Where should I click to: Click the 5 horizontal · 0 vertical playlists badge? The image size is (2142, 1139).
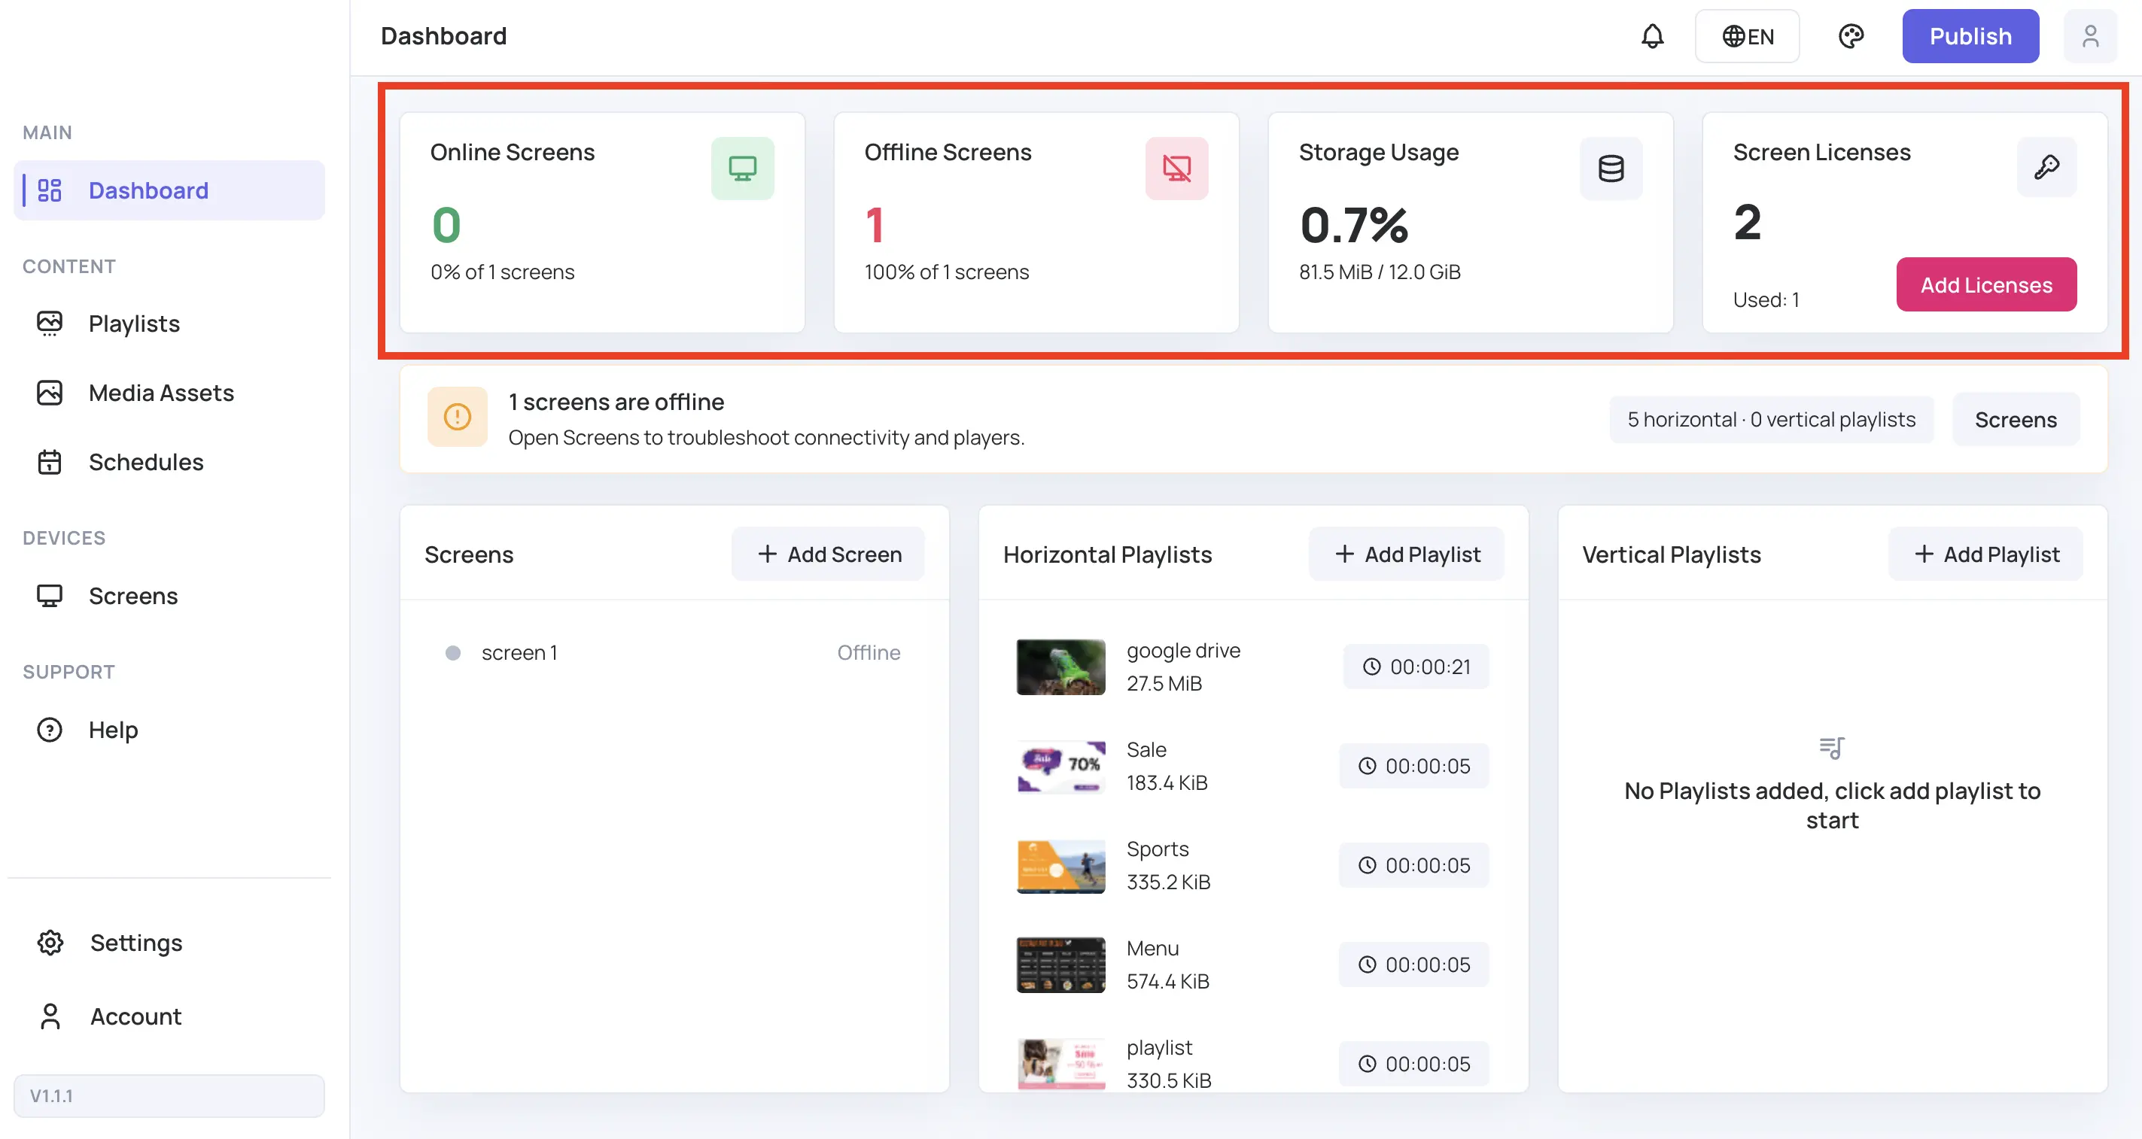[1771, 420]
